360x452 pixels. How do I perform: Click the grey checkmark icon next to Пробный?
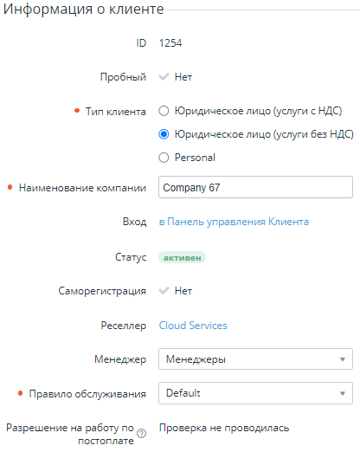(164, 77)
